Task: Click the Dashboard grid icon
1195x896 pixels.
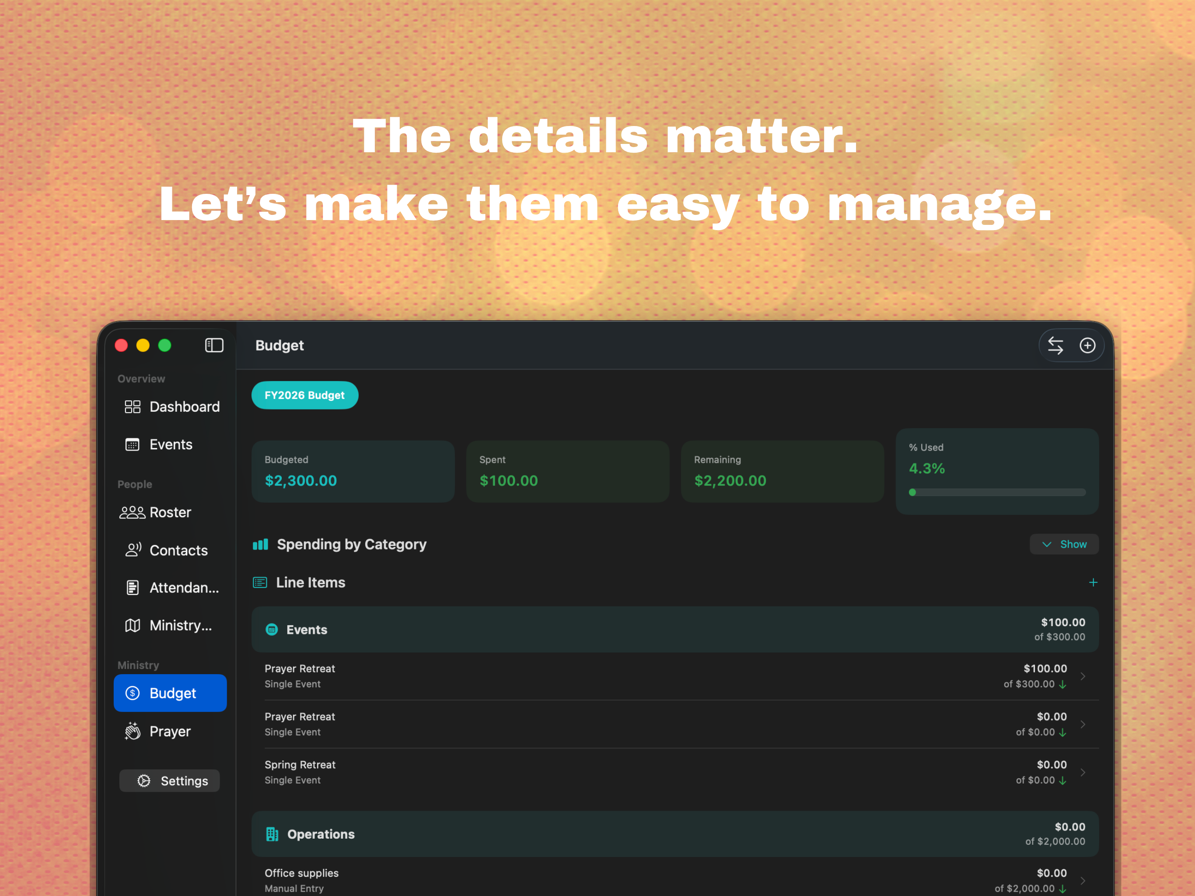Action: click(x=133, y=407)
